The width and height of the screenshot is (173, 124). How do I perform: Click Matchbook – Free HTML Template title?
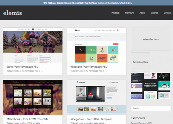pos(27,119)
